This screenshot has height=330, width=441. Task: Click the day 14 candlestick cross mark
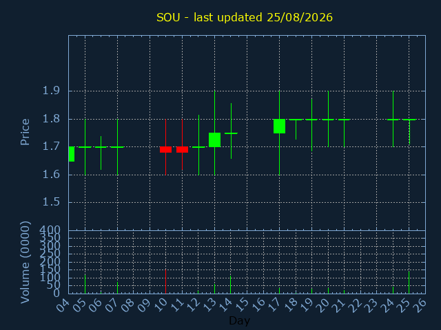tap(232, 133)
